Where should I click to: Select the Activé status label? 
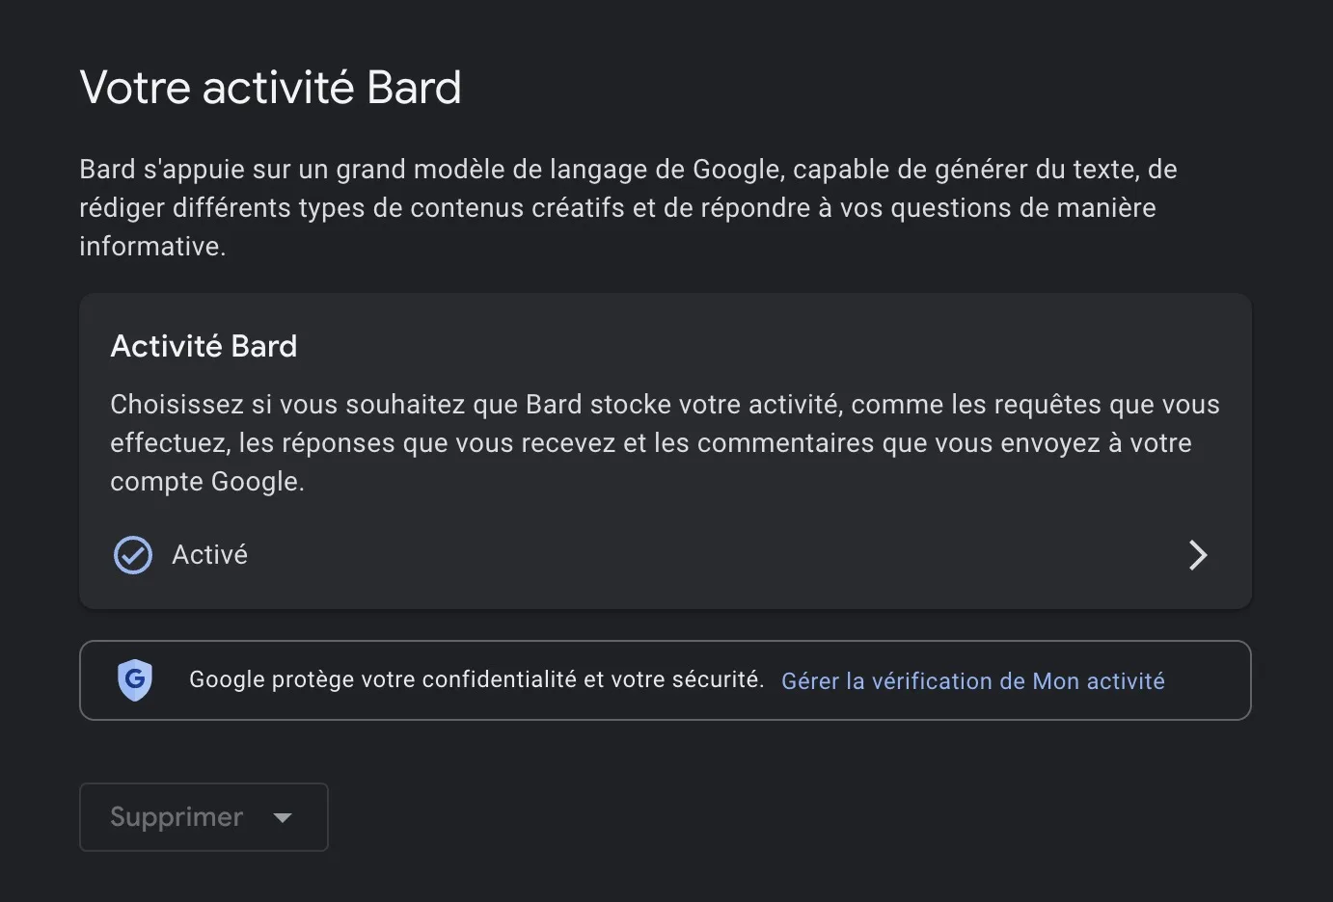click(209, 555)
